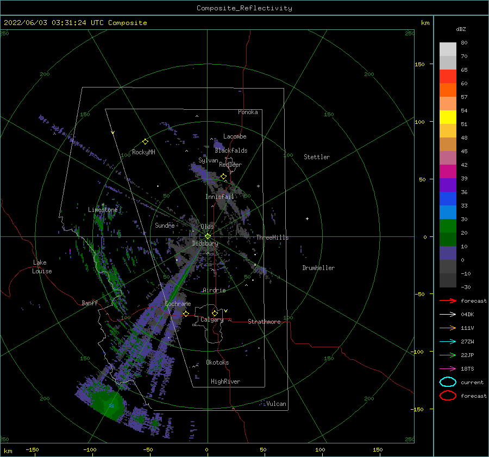Click the HighRiver city label

point(225,381)
